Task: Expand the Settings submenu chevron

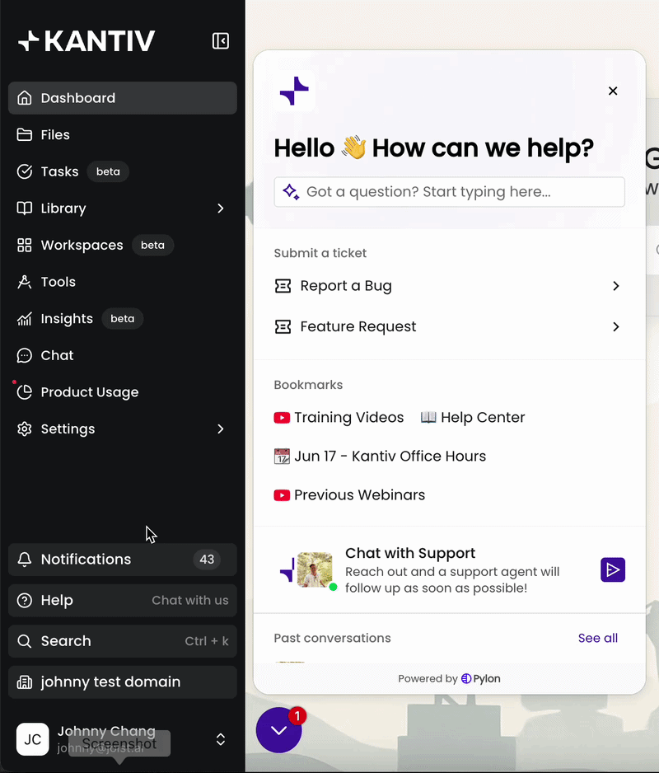Action: click(x=220, y=429)
